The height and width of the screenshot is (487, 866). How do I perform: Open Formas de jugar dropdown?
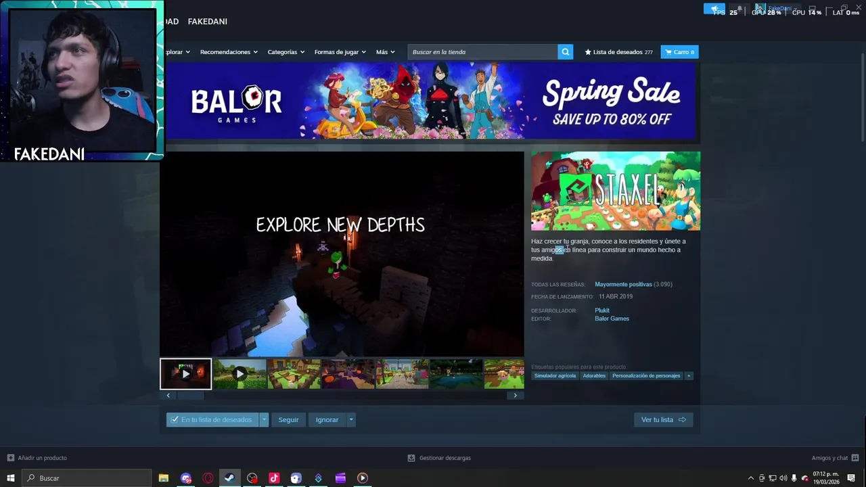pos(340,52)
